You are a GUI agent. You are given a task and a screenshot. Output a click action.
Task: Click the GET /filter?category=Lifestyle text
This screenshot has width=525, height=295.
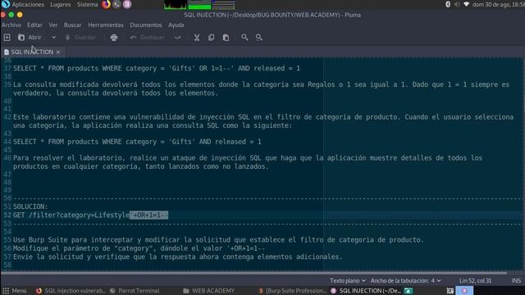tap(71, 215)
